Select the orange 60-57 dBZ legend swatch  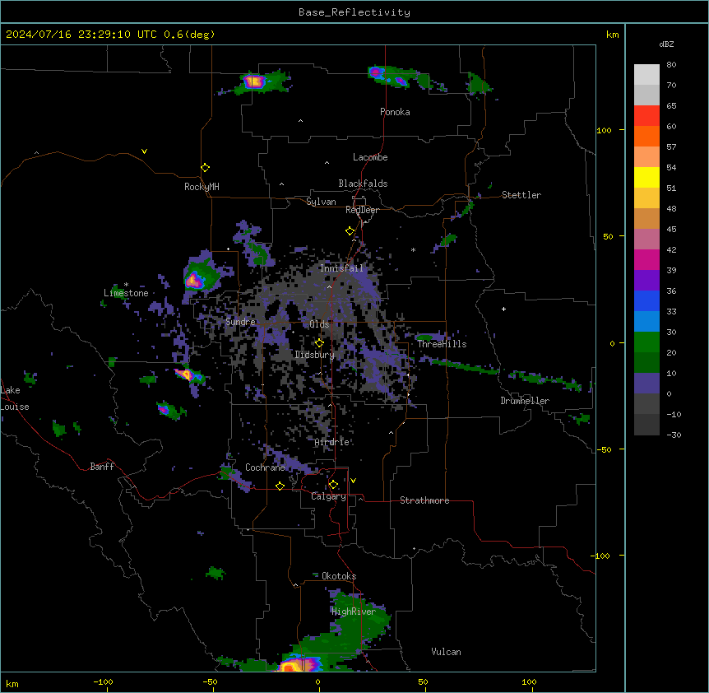click(x=646, y=136)
